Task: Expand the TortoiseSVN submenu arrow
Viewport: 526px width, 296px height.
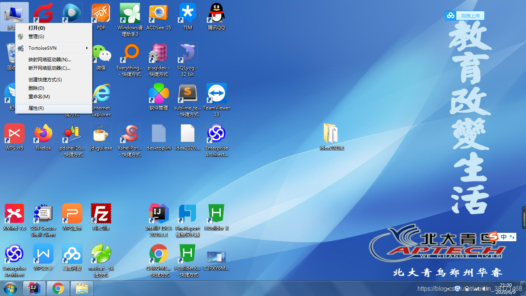Action: coord(87,48)
